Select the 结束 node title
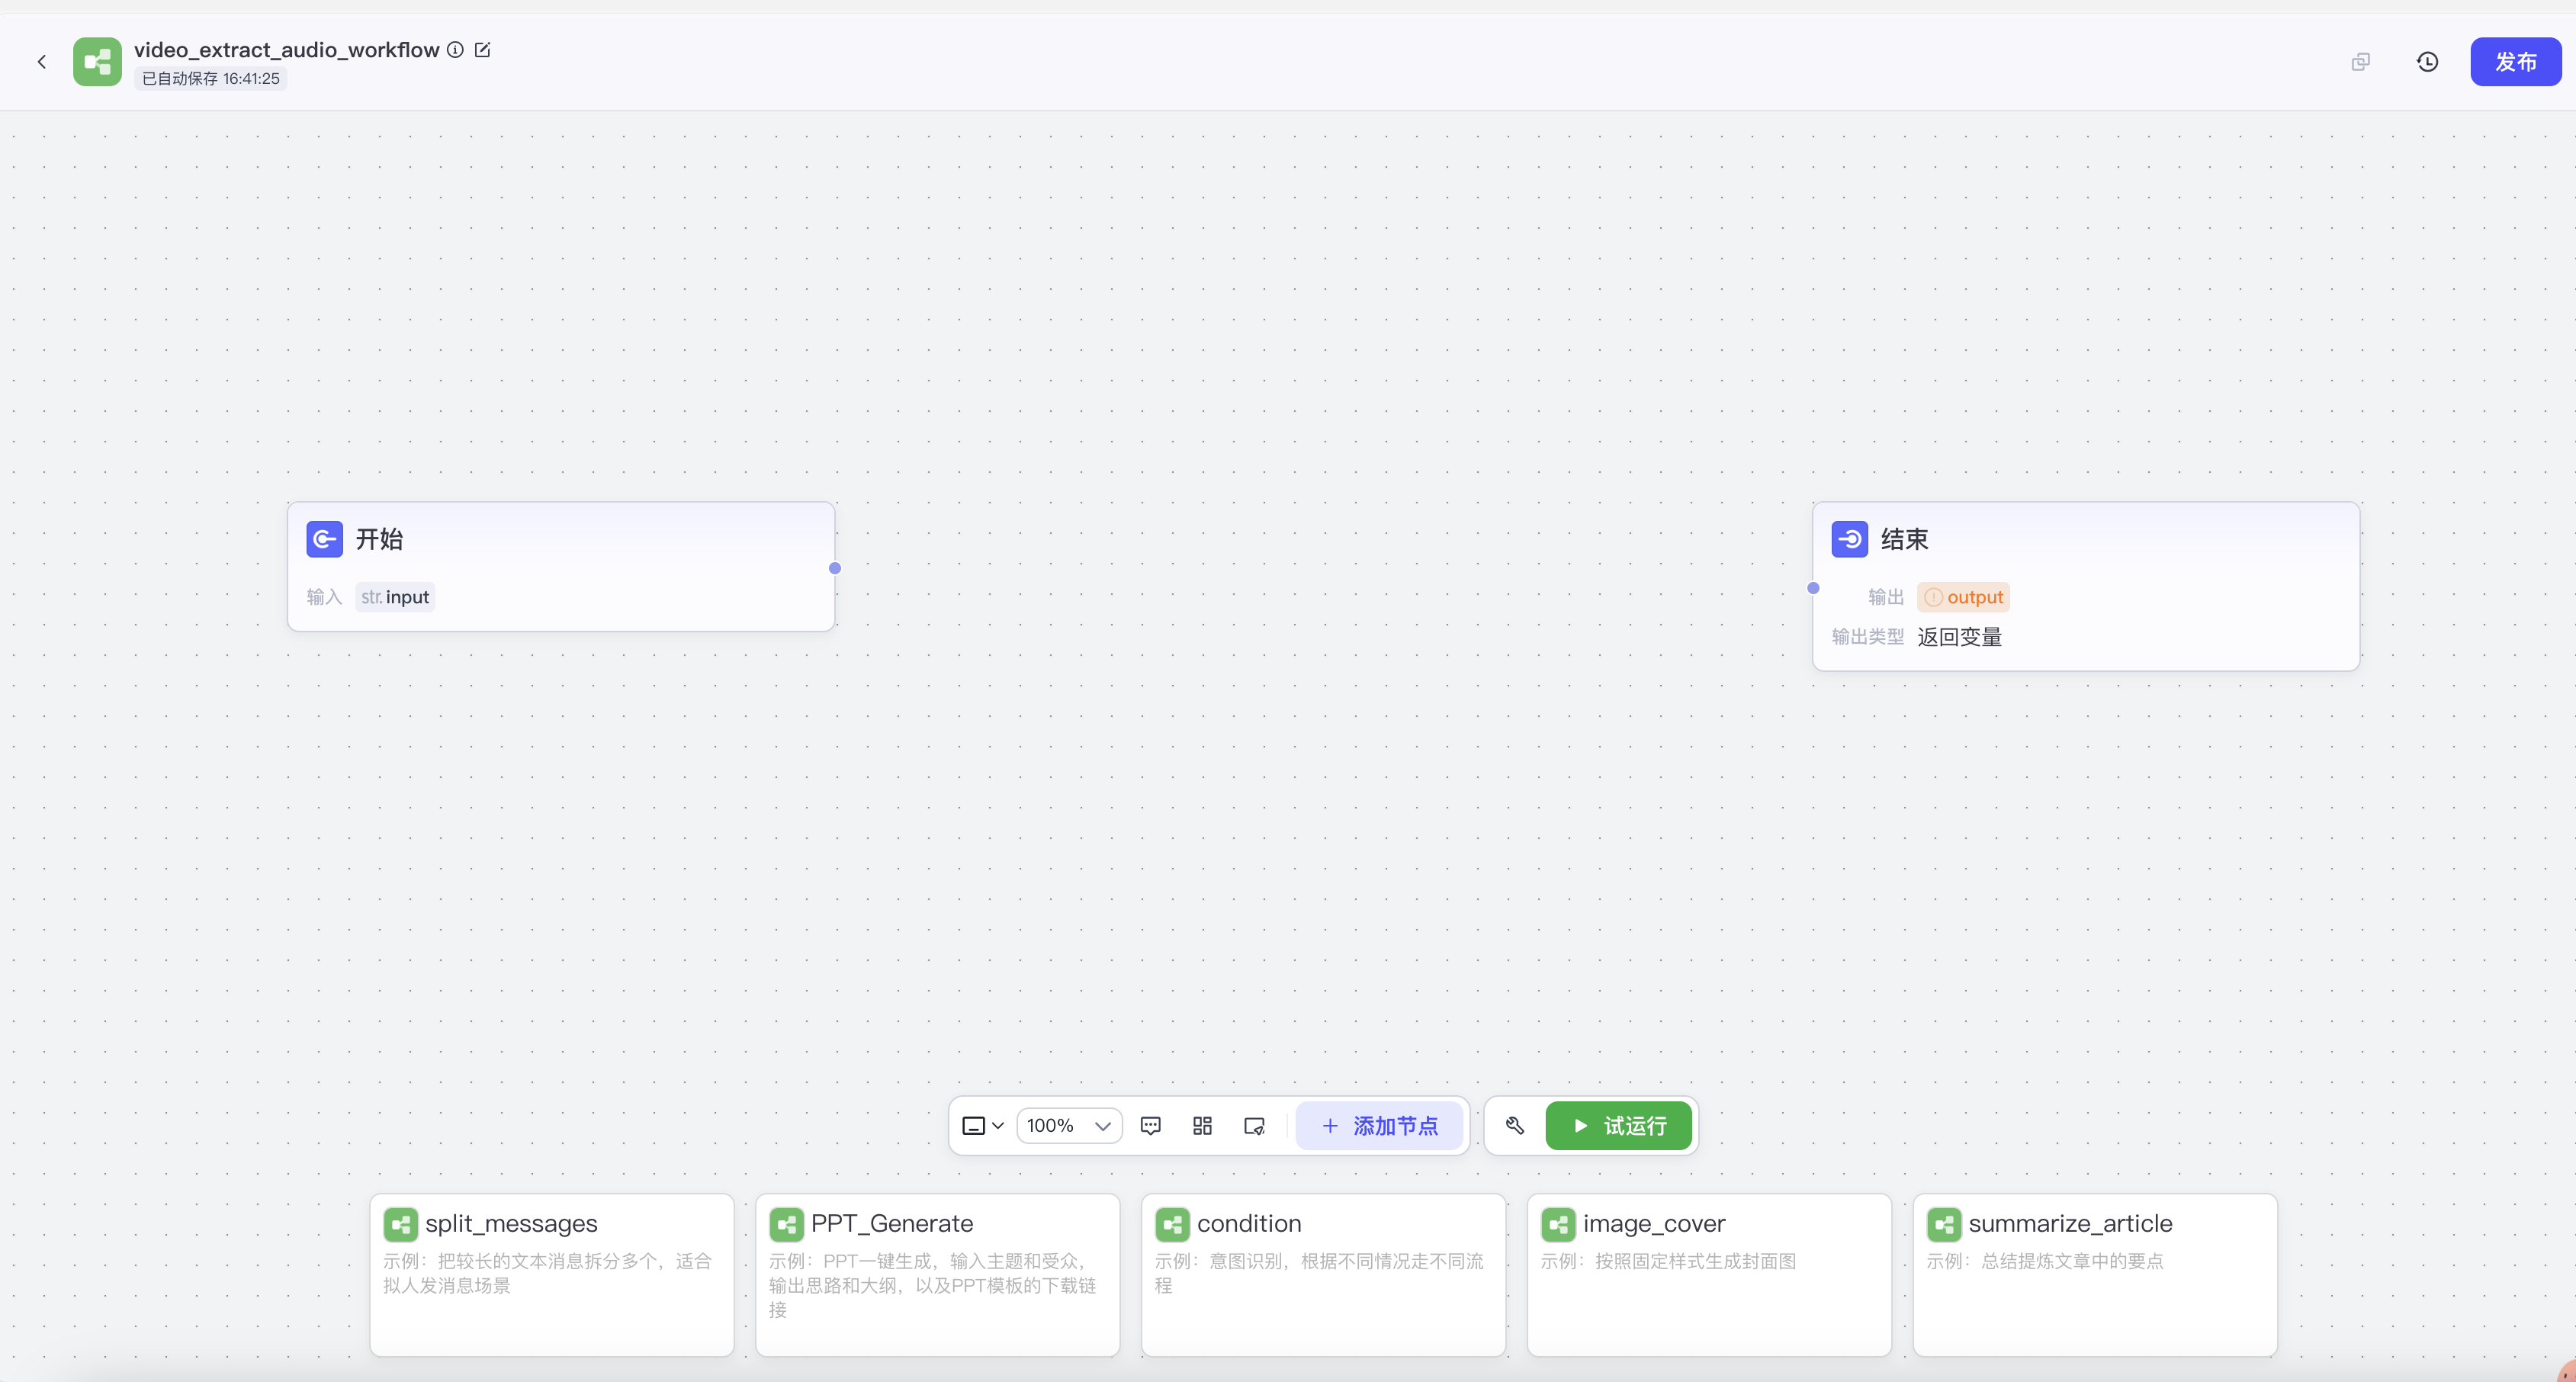 click(1904, 539)
